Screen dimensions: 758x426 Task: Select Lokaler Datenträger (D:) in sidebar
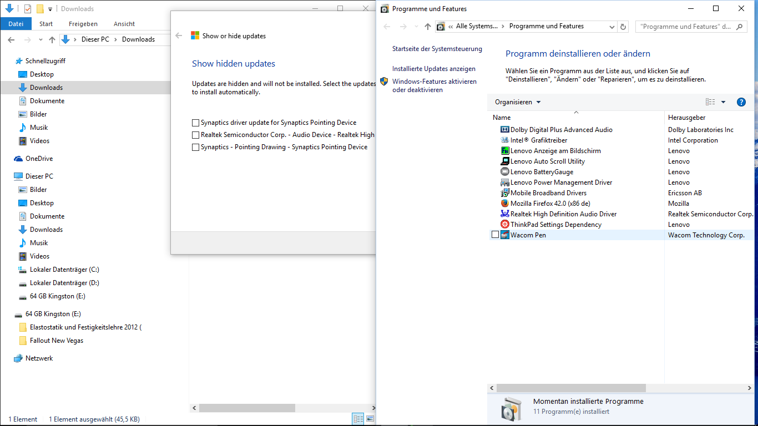64,283
